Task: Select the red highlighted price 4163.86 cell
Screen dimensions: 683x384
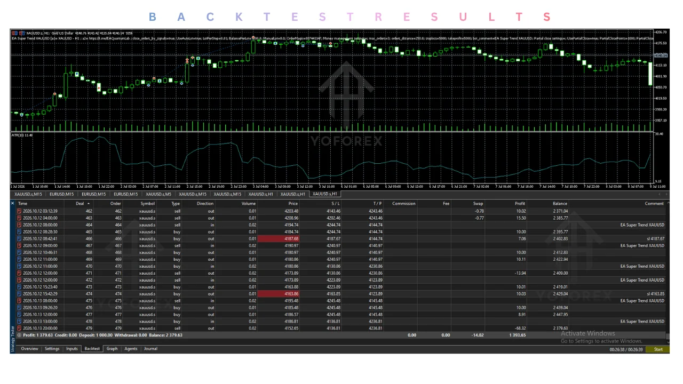Action: pos(278,294)
